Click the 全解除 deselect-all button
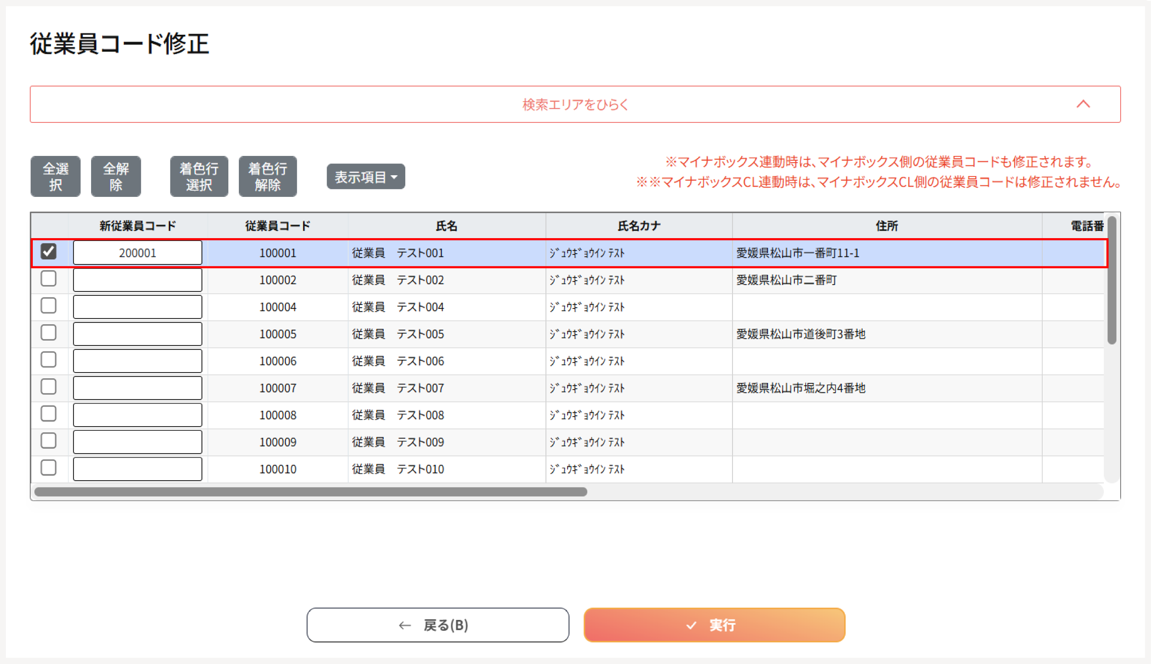Viewport: 1151px width, 664px height. (116, 177)
